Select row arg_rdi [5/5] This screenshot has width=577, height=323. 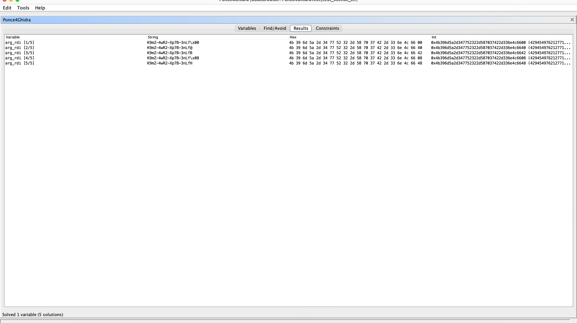288,63
